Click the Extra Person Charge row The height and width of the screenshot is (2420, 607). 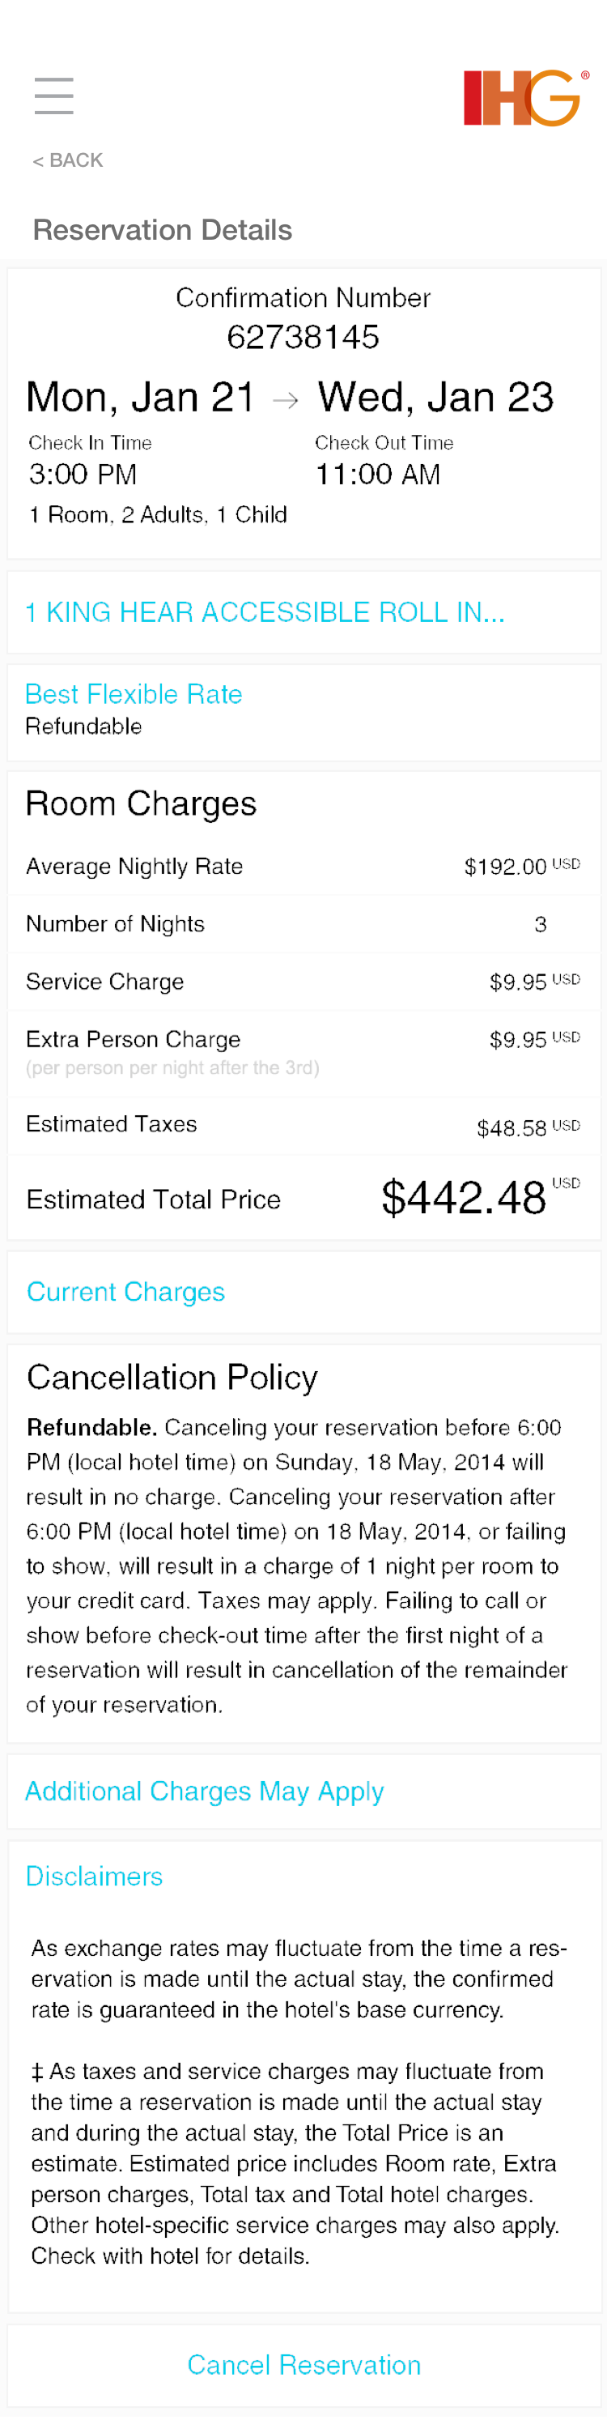pyautogui.click(x=303, y=1052)
